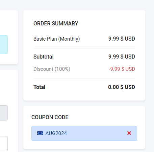Click the Subtotal label
Image resolution: width=154 pixels, height=152 pixels.
point(44,57)
